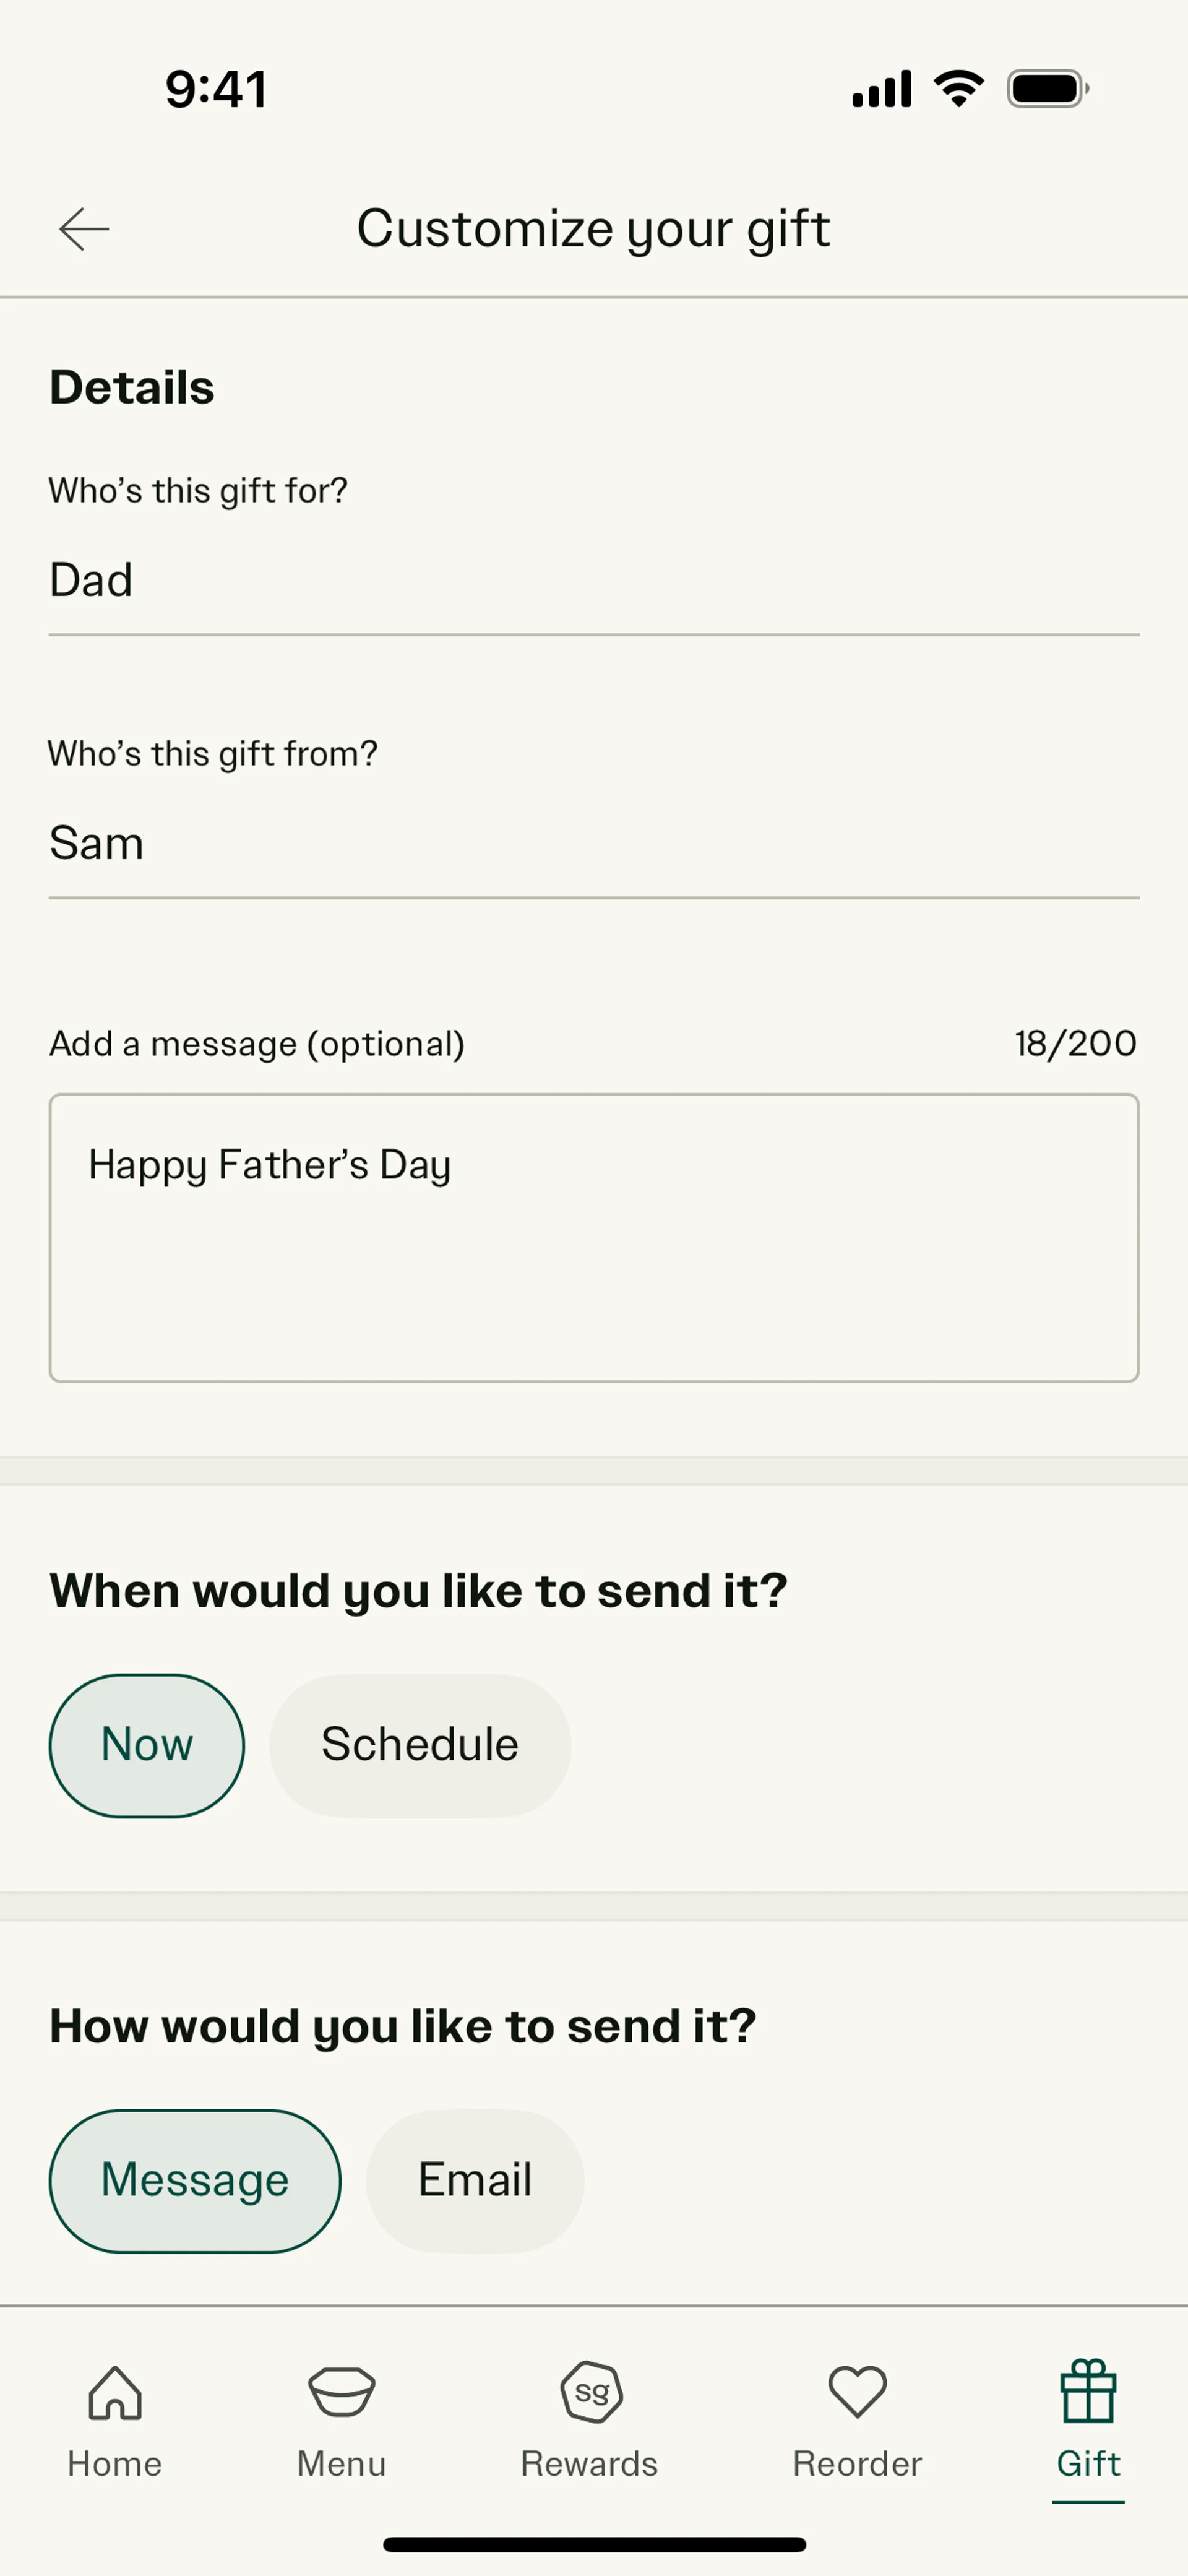
Task: Click the Happy Father's Day message box
Action: (594, 1238)
